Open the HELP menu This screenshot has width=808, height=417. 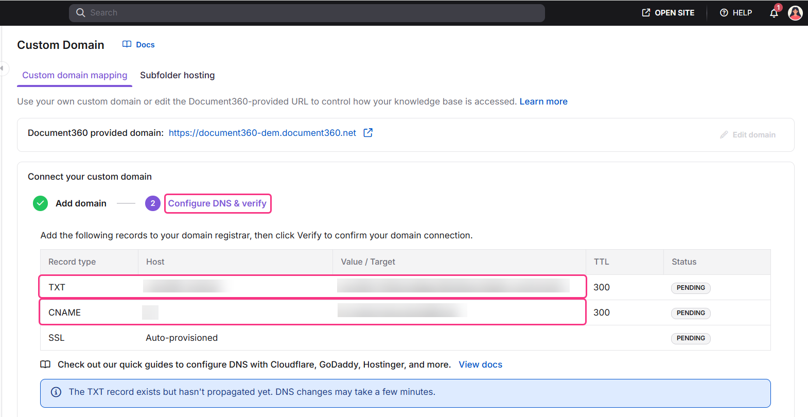pos(736,13)
